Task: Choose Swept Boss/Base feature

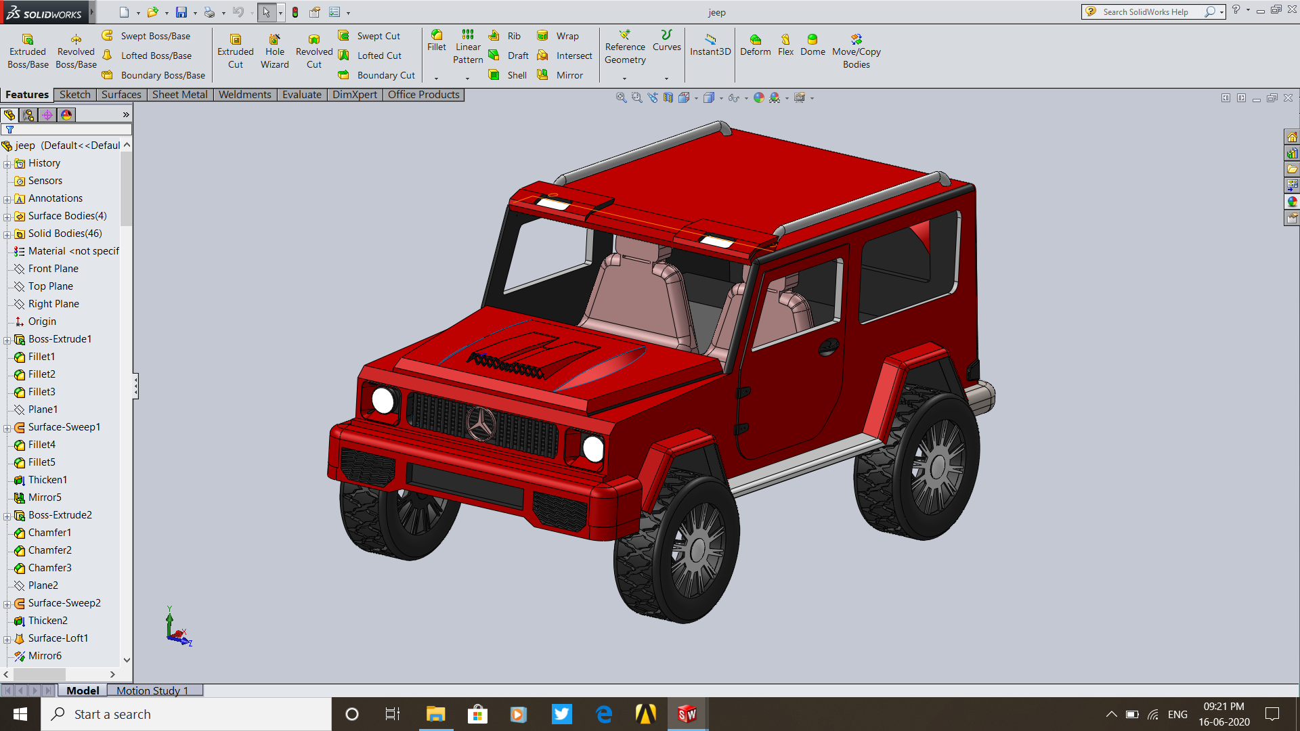Action: [x=146, y=36]
